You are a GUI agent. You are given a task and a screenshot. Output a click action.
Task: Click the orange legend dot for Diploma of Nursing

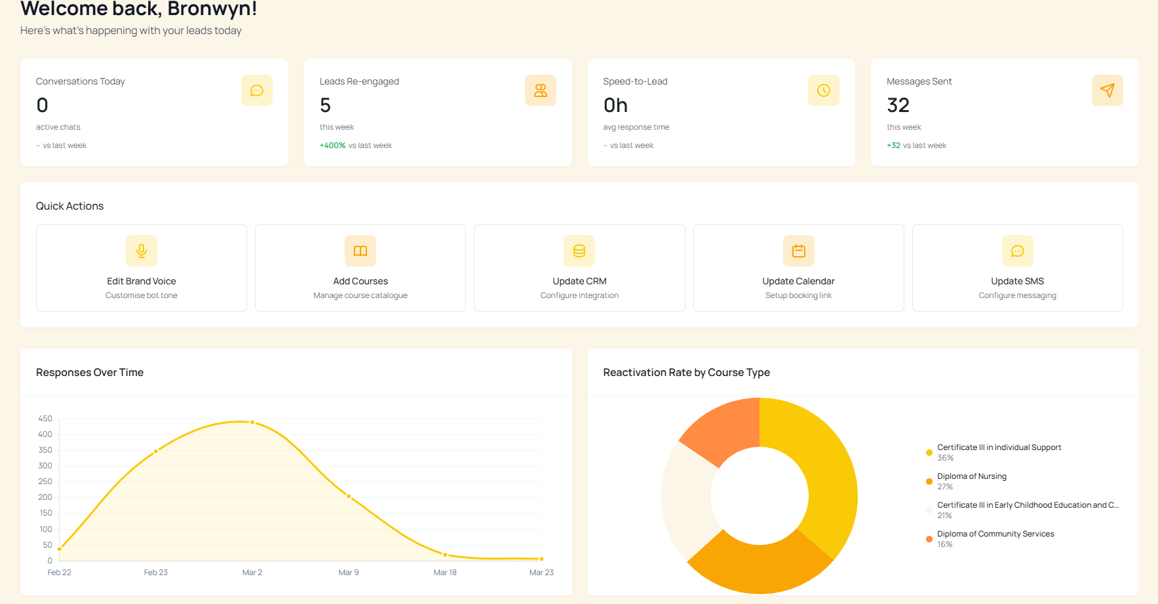point(929,481)
